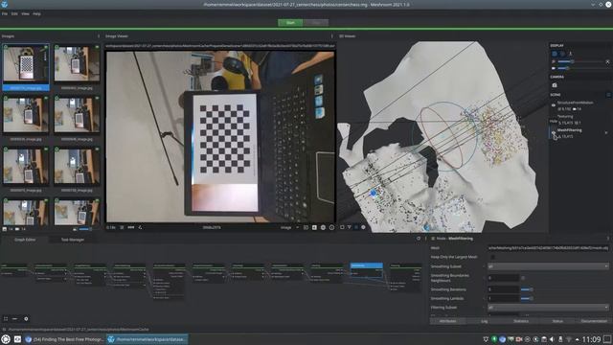Image resolution: width=613 pixels, height=345 pixels.
Task: Open the Filtering Subset dropdown
Action: (548, 308)
